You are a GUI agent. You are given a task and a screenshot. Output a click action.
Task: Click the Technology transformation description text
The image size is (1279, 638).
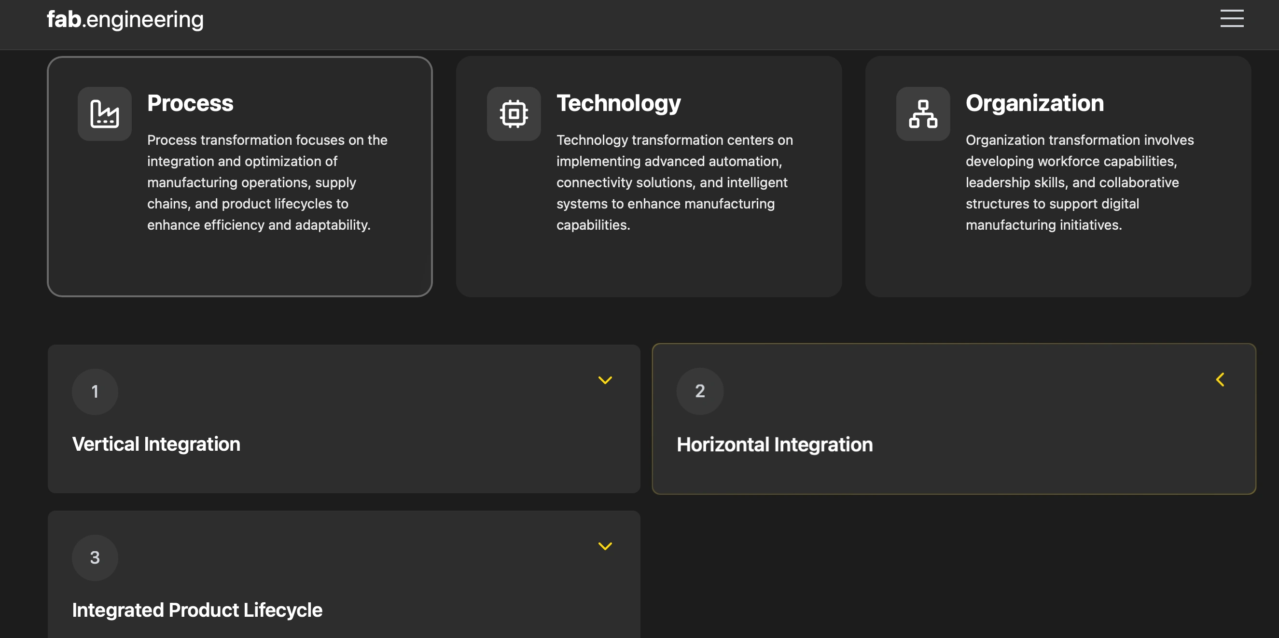[x=674, y=182]
